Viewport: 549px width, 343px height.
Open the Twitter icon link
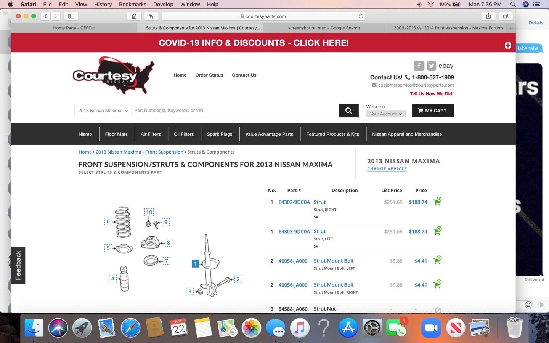tap(431, 66)
